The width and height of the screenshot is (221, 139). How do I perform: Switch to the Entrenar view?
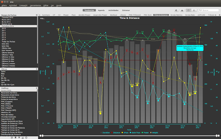pyautogui.click(x=126, y=10)
